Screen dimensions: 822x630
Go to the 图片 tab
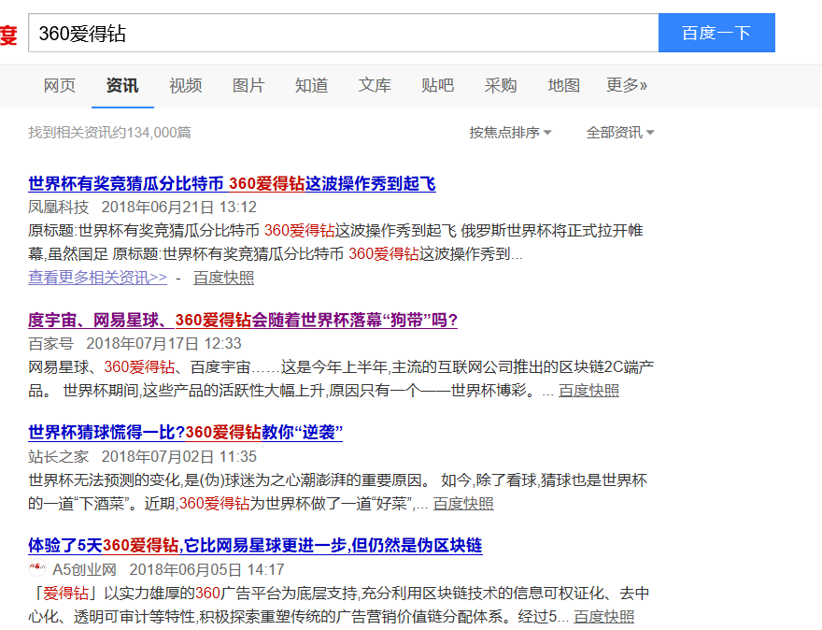[x=248, y=85]
